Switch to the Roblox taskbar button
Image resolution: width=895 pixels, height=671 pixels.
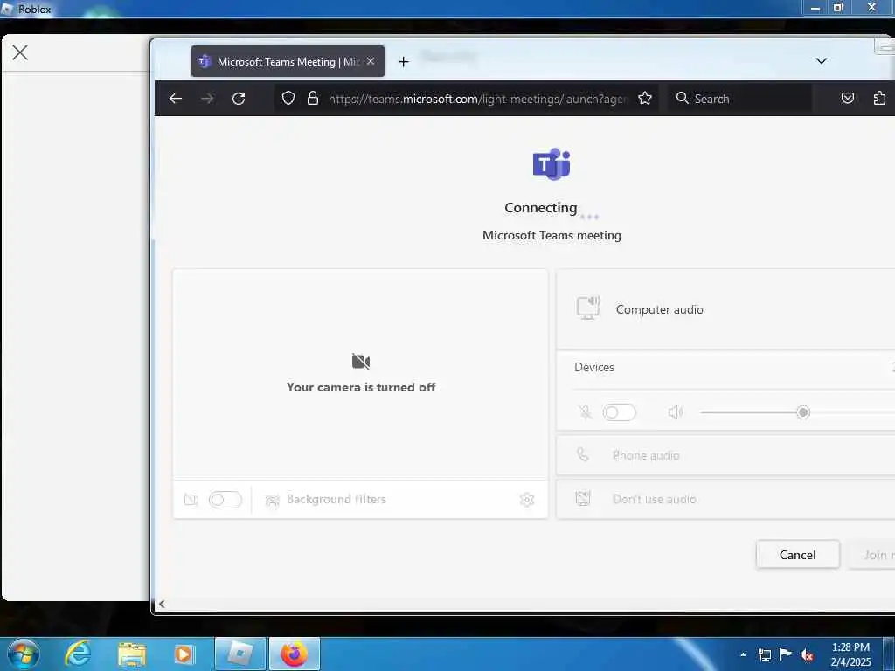click(x=240, y=654)
